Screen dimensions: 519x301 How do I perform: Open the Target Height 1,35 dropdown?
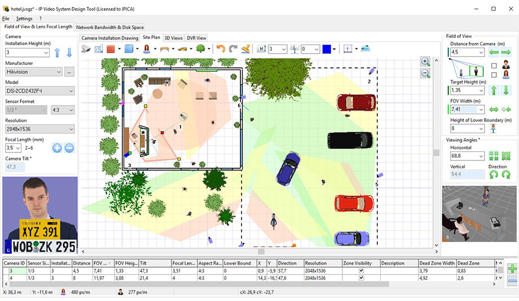point(467,90)
